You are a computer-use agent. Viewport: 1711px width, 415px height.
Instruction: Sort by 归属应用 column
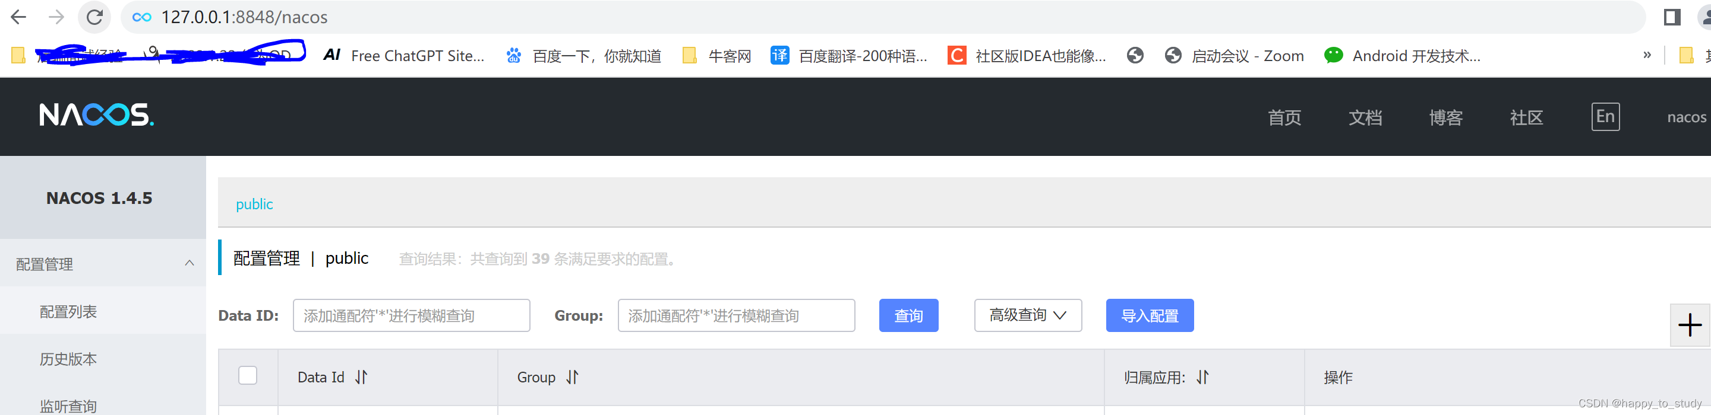pos(1203,377)
